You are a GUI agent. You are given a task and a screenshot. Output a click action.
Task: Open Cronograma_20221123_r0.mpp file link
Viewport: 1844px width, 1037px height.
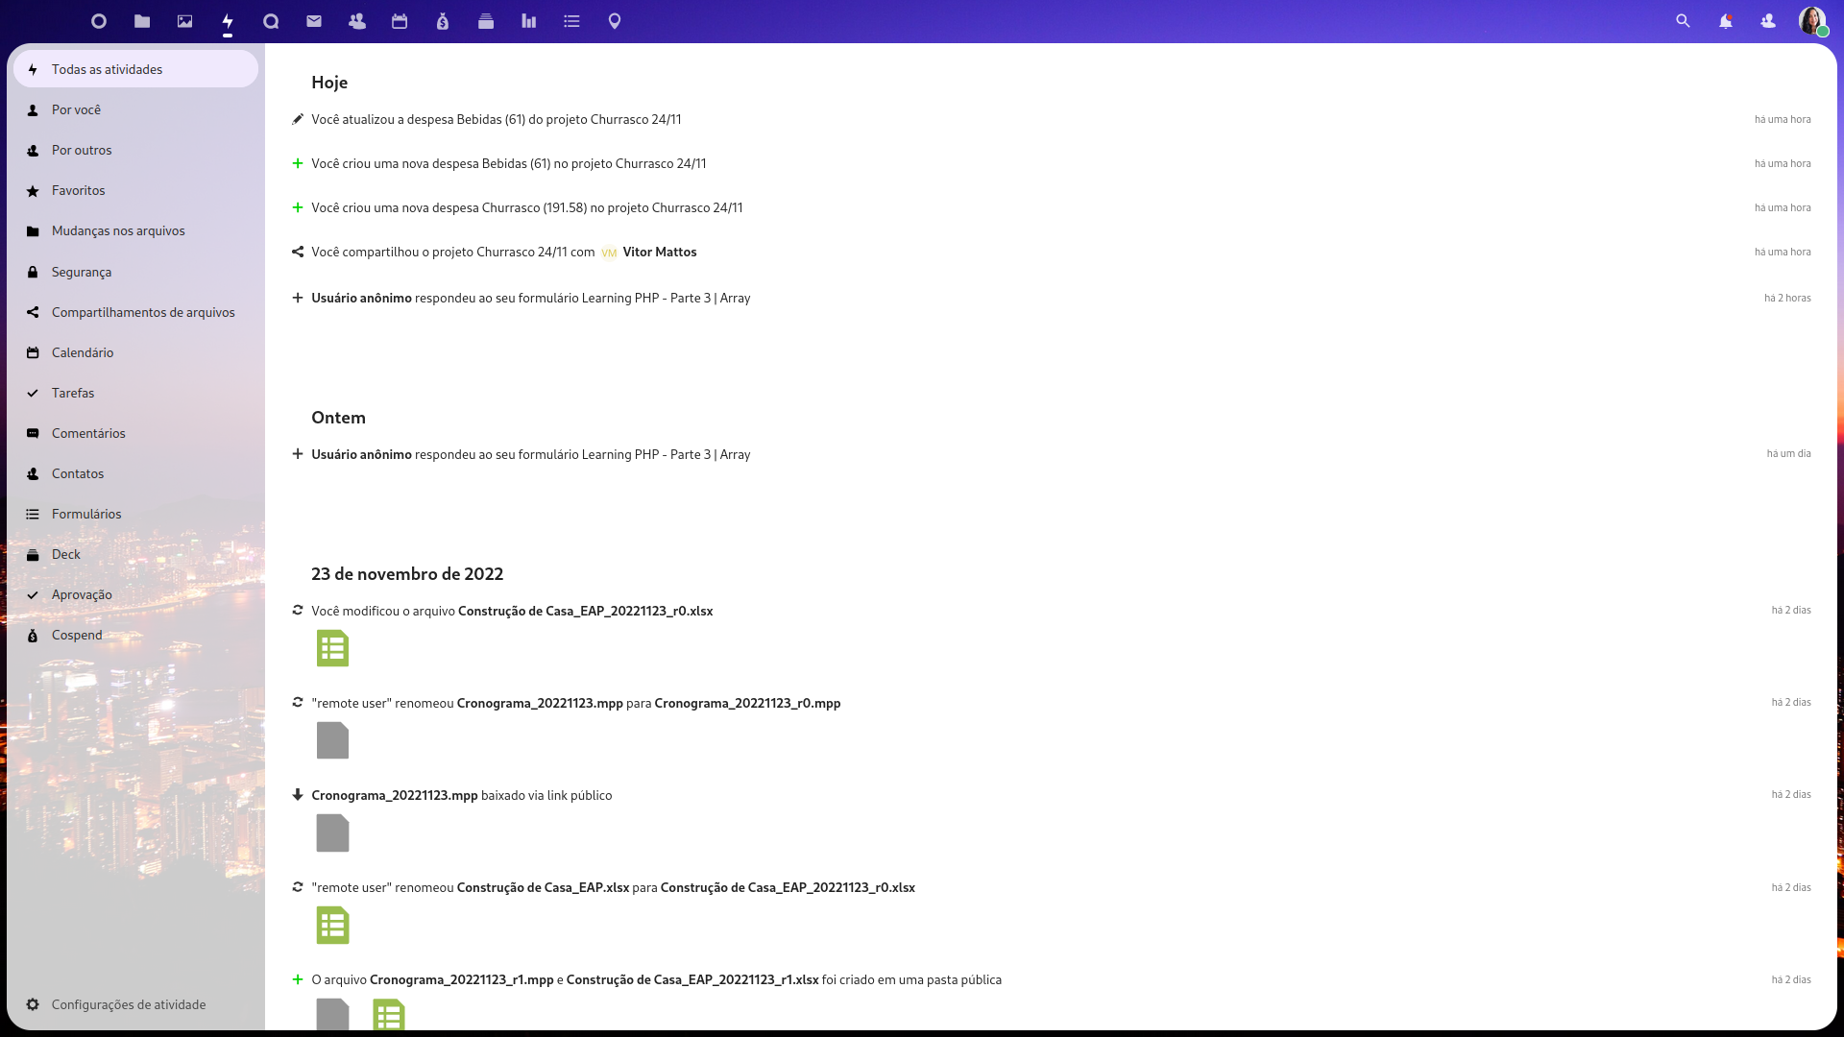point(747,704)
